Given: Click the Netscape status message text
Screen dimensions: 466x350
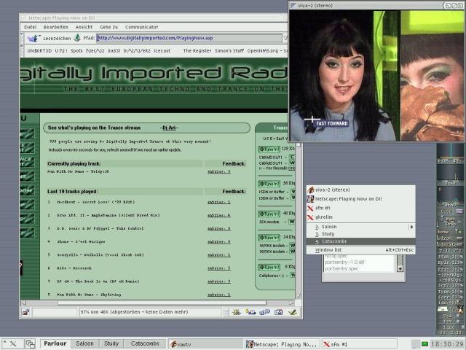Looking at the screenshot, I should coord(134,312).
